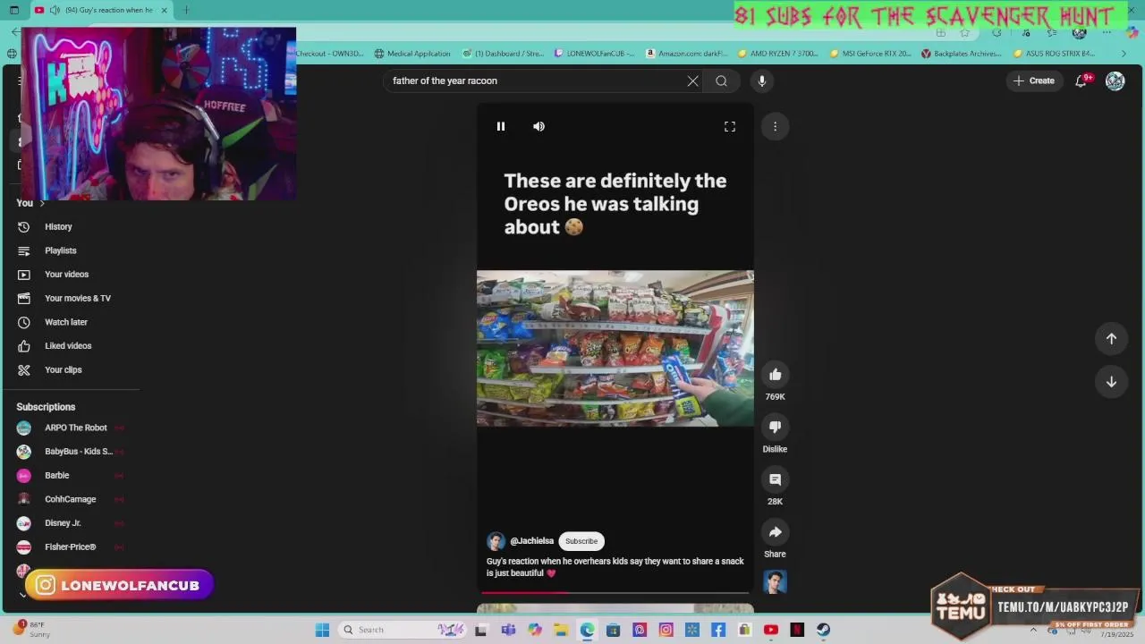Click the search magnifier button
This screenshot has width=1145, height=644.
click(x=721, y=80)
